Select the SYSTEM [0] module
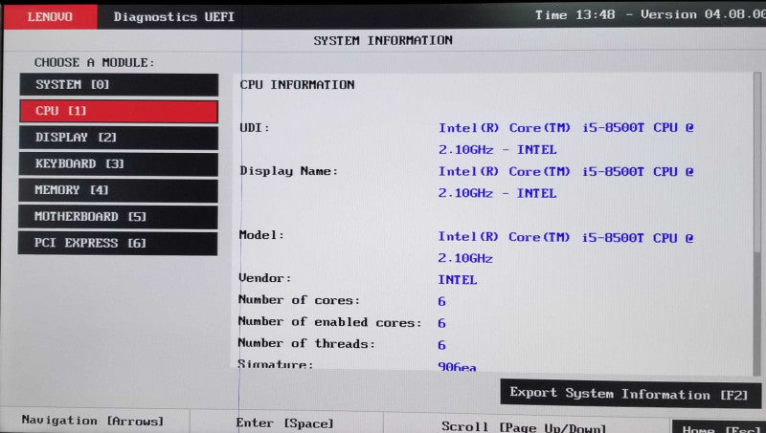766x433 pixels. [x=119, y=85]
